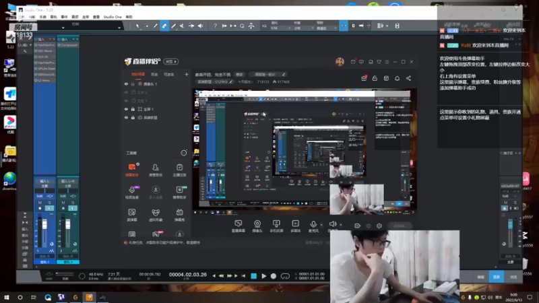Open the room manager assistant tool

pyautogui.click(x=156, y=170)
